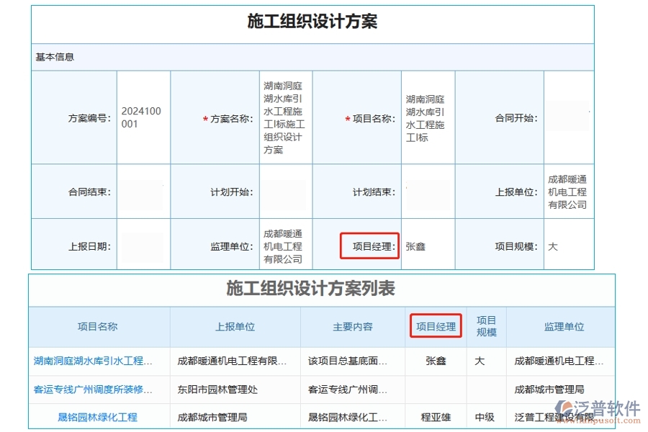Click the 项目名称 column header
The width and height of the screenshot is (648, 432).
click(x=99, y=326)
